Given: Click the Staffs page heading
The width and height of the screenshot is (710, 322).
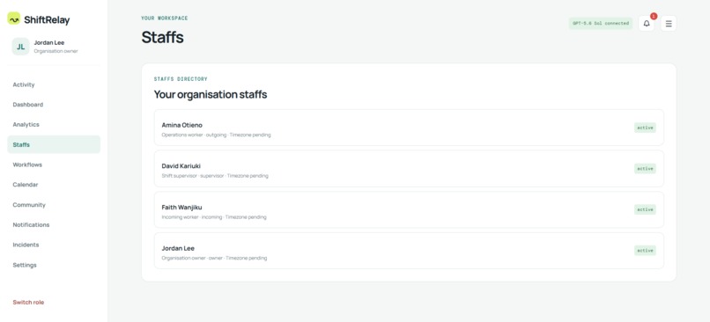Looking at the screenshot, I should pos(162,37).
